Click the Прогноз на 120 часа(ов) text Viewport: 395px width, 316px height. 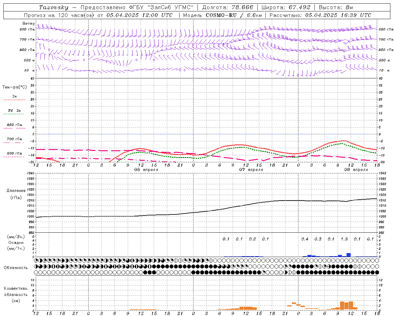[x=59, y=15]
